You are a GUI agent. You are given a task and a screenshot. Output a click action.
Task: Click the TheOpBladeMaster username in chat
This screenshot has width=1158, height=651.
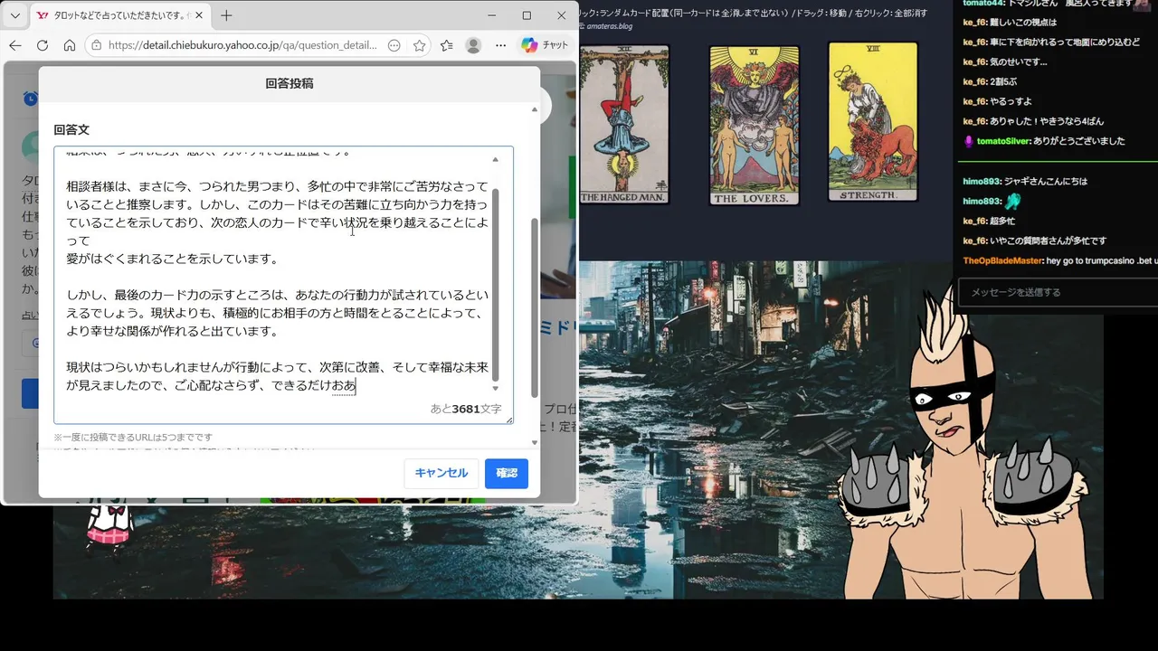(1002, 260)
